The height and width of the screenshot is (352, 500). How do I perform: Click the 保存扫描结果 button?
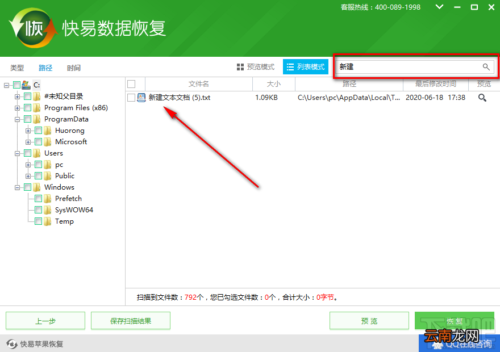[x=131, y=321]
